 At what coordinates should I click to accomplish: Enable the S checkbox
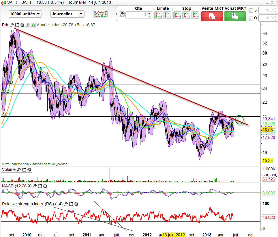[251, 11]
